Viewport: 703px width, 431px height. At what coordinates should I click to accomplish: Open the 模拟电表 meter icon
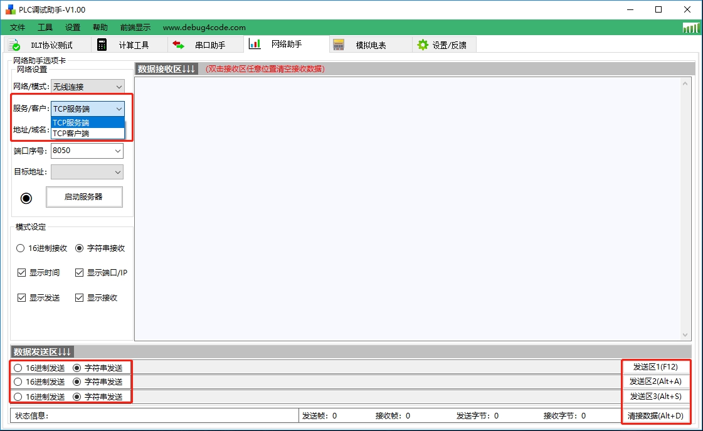pos(339,44)
